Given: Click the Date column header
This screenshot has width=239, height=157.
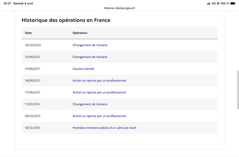Looking at the screenshot, I should click(x=28, y=33).
